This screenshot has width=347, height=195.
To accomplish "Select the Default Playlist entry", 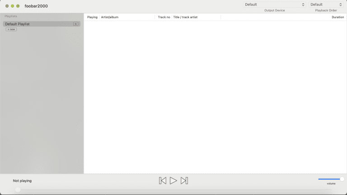I will point(42,24).
